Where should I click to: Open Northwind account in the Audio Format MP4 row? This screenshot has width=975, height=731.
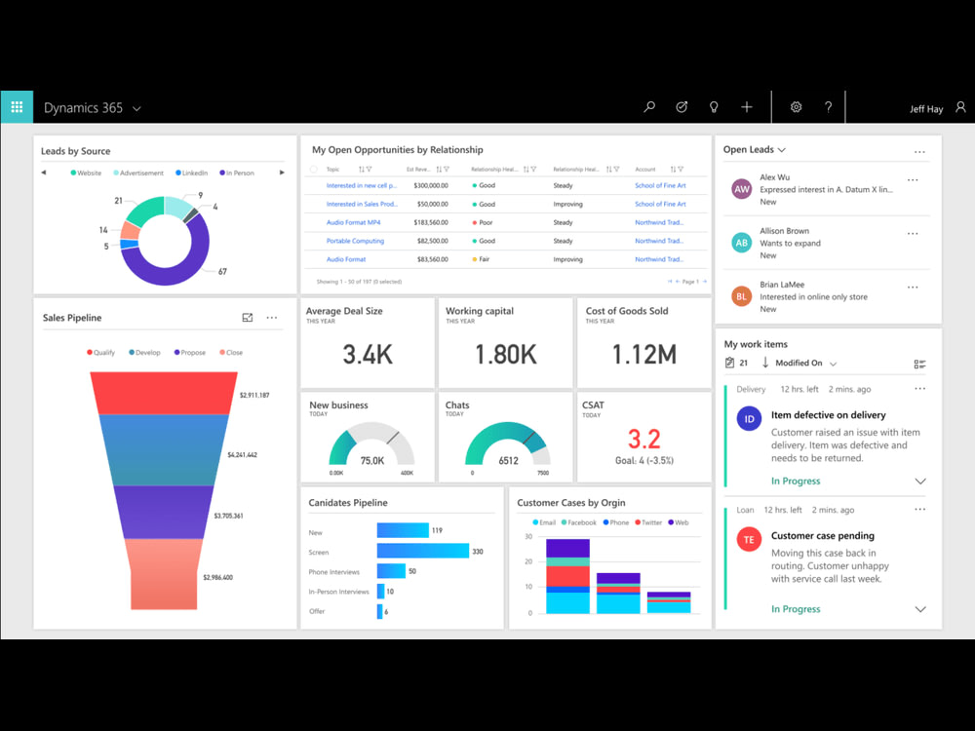pos(659,222)
